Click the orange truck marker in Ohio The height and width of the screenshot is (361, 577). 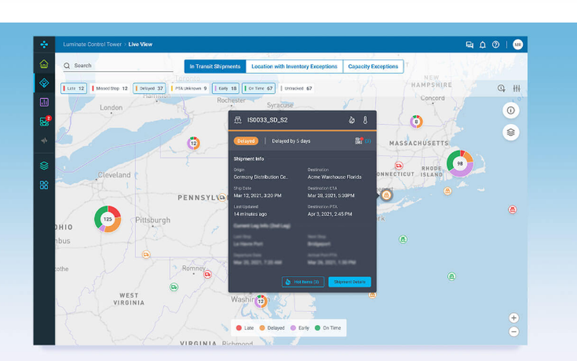146,254
